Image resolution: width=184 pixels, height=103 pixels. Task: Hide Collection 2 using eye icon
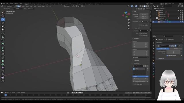pos(180,18)
